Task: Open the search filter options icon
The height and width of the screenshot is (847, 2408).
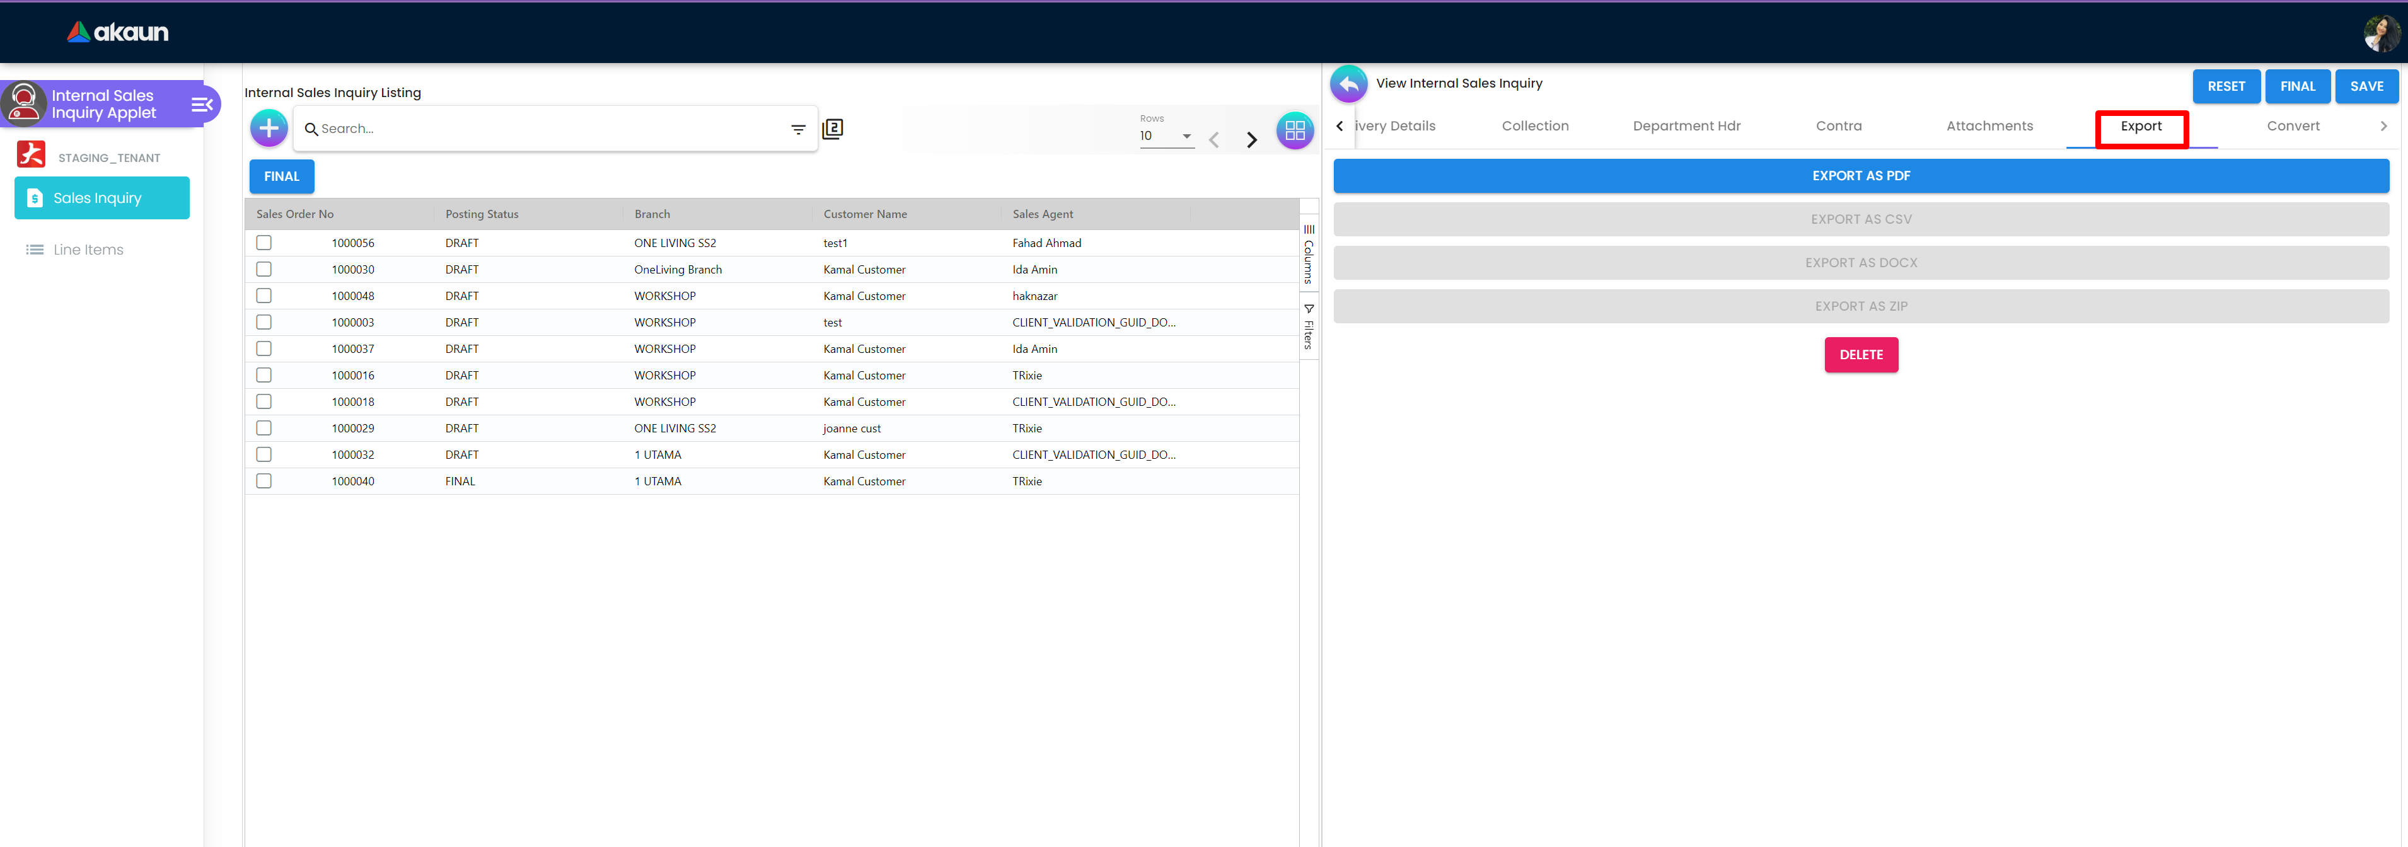Action: pos(797,129)
